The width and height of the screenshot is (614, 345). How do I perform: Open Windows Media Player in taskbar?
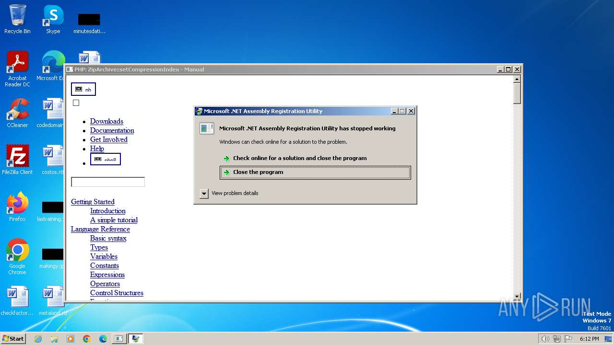[71, 339]
